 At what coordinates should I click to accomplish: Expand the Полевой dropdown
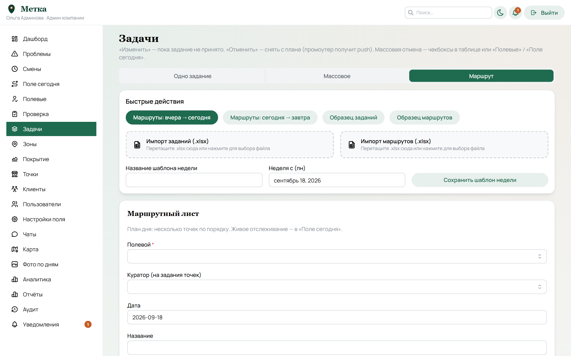point(337,256)
